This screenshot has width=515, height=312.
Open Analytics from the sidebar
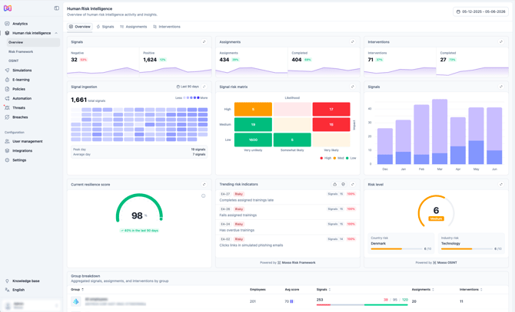pyautogui.click(x=20, y=24)
